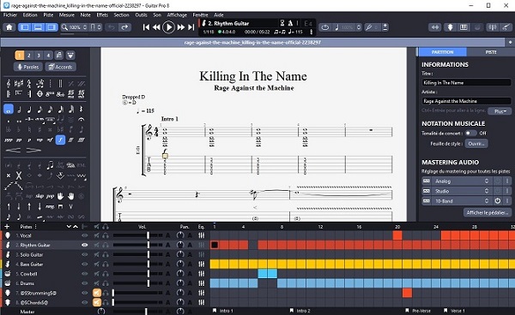Jump to the Intro 2 section marker
The image size is (515, 315).
[x=300, y=311]
